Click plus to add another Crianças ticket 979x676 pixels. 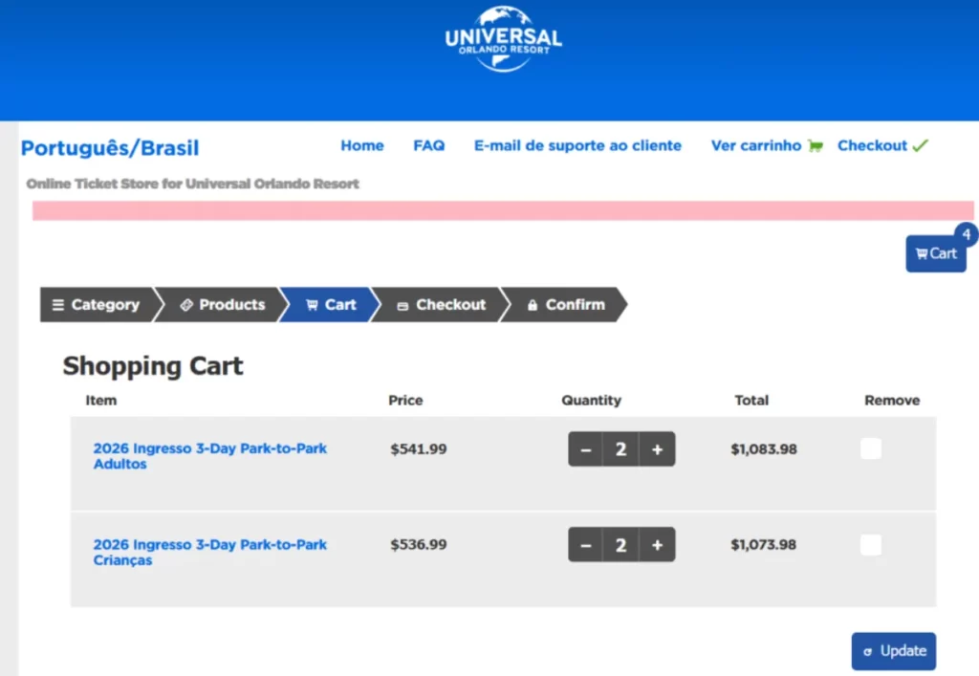pyautogui.click(x=657, y=544)
